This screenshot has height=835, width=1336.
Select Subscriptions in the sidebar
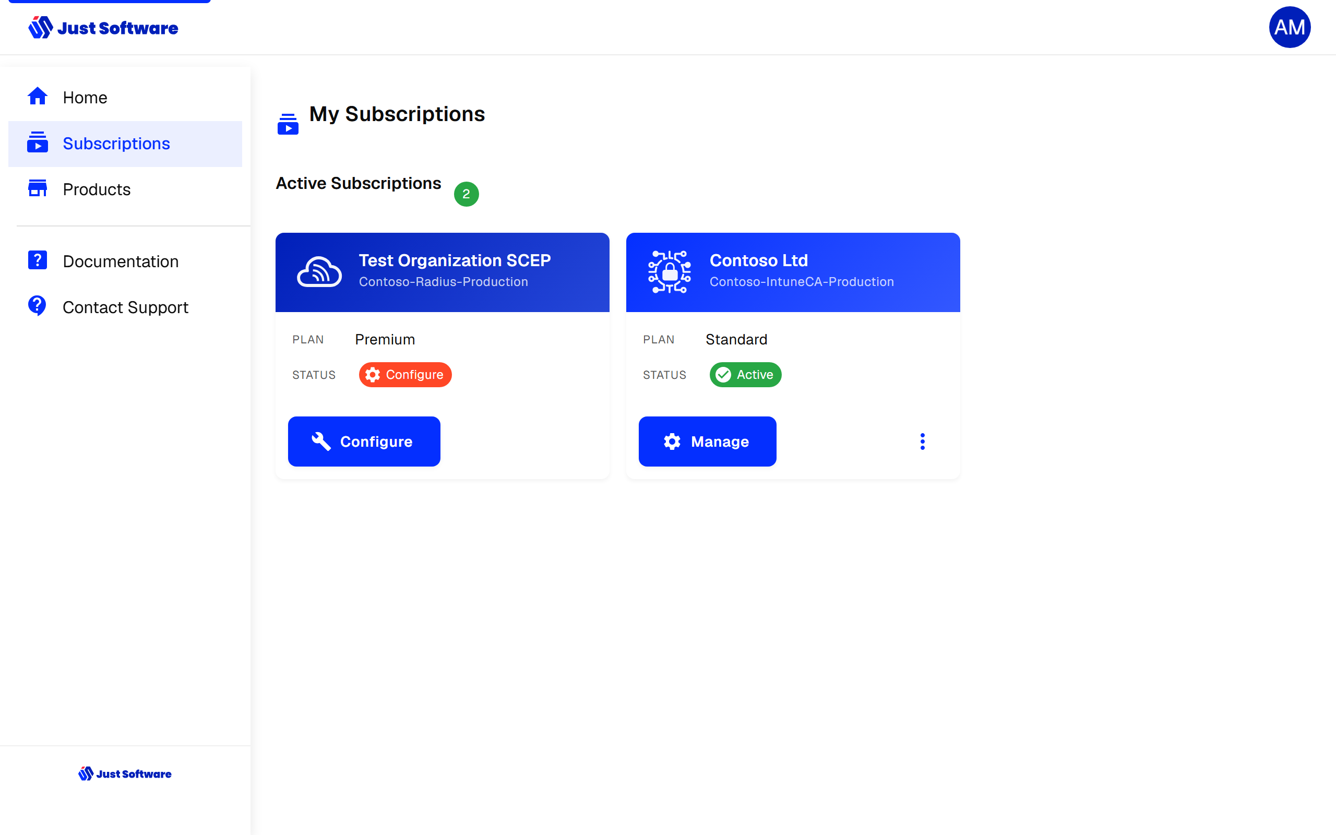pyautogui.click(x=125, y=144)
